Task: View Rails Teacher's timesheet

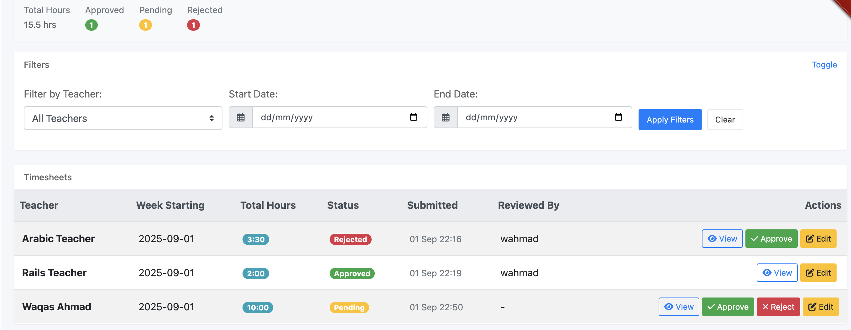Action: click(777, 273)
